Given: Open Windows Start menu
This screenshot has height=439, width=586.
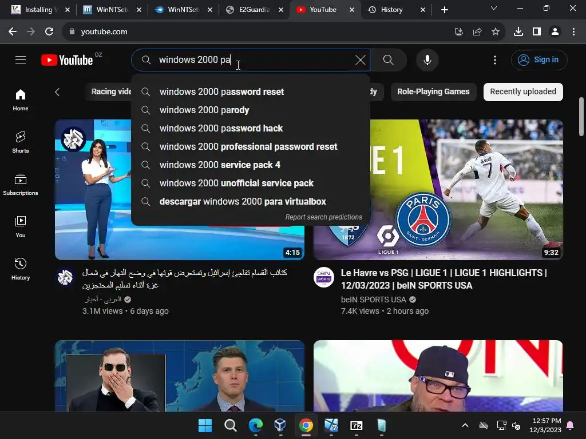Looking at the screenshot, I should (x=205, y=425).
